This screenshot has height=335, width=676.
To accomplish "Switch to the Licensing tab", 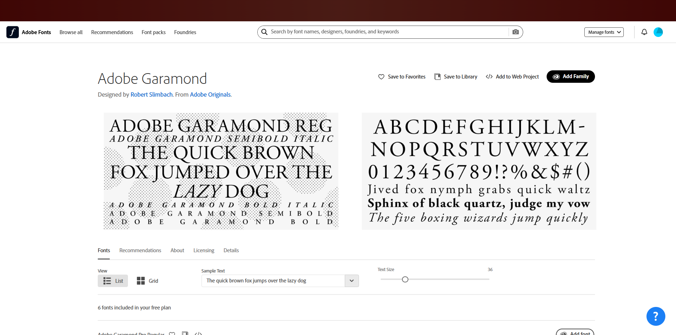I will (204, 250).
